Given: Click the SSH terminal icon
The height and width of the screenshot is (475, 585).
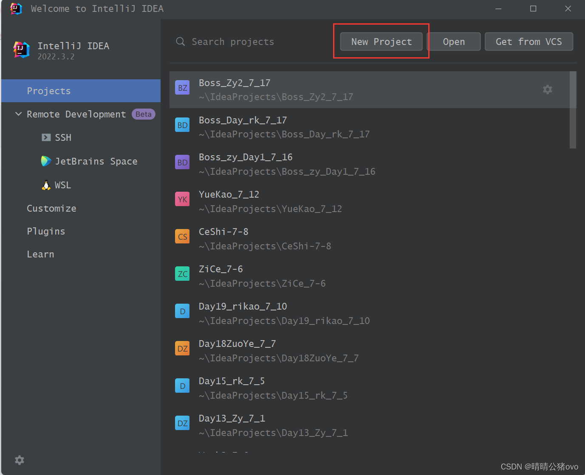Looking at the screenshot, I should 46,137.
